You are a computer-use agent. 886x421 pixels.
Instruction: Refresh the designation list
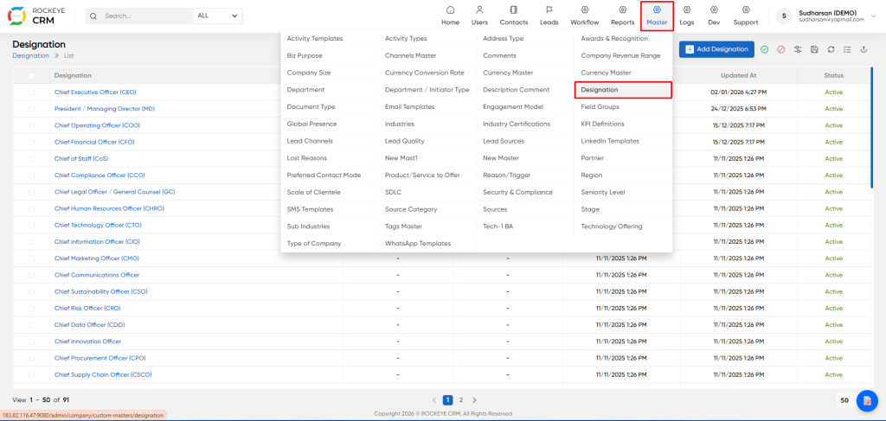tap(831, 49)
